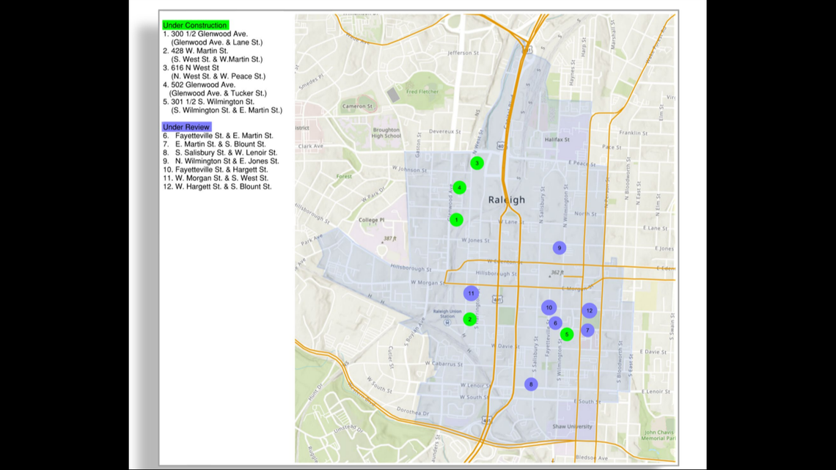
Task: Select purple marker 11 near W Morgan St
Action: (471, 293)
